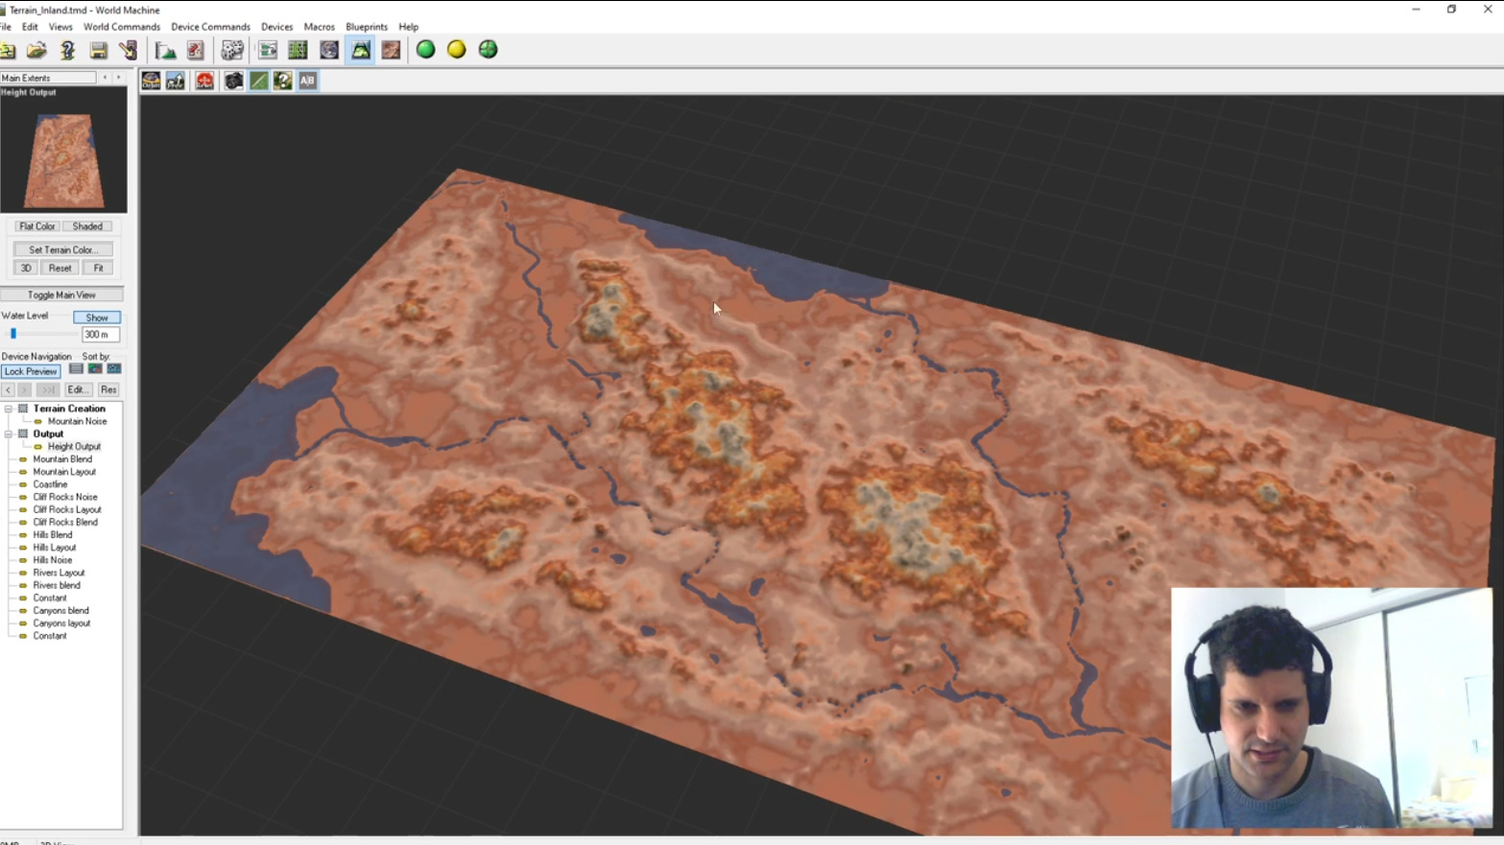Open the Main Extents dropdown field
Screen dimensions: 1504x845
click(x=48, y=78)
